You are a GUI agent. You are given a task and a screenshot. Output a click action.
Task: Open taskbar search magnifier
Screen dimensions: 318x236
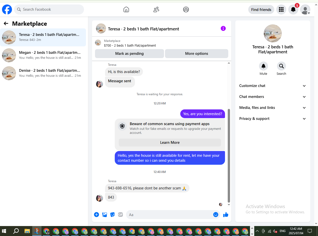[x=16, y=231]
